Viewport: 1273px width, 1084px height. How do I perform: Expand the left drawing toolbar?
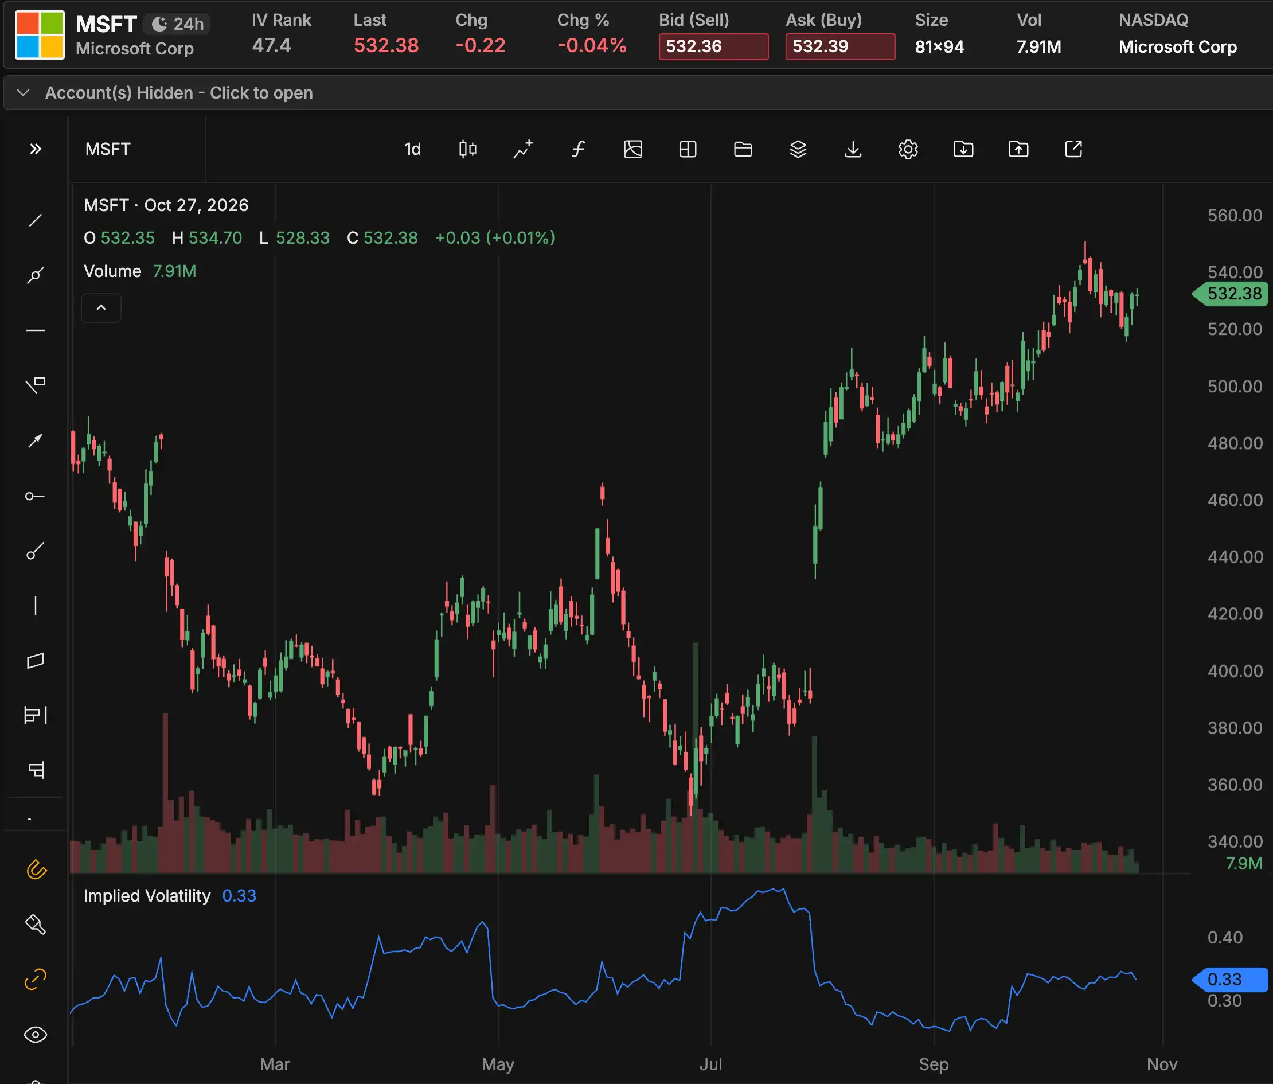[36, 149]
